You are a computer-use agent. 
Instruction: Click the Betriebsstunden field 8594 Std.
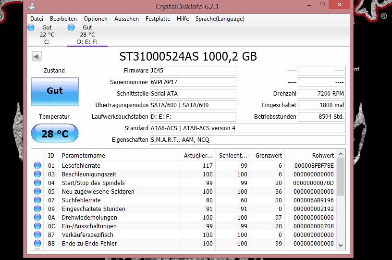[x=322, y=116]
